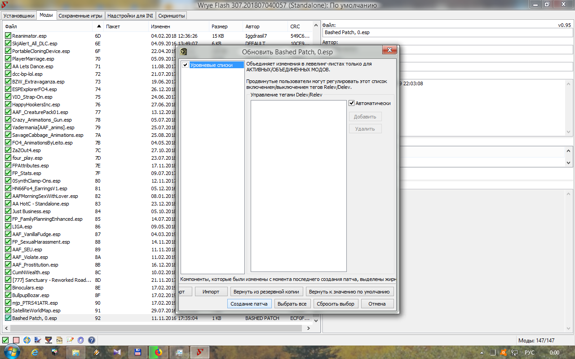575x359 pixels.
Task: Open the Bink Video tool icon
Action: [49, 341]
